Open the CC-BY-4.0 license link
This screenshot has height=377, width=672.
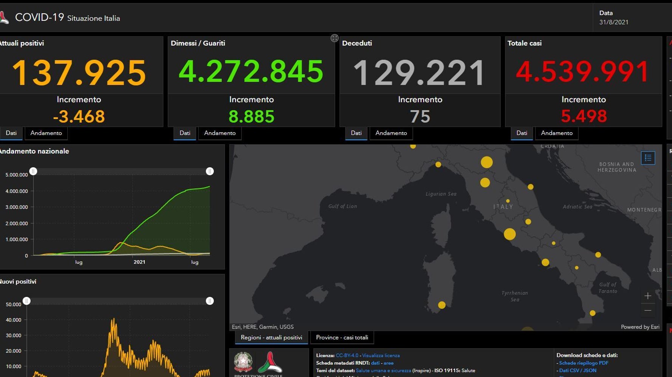pos(347,355)
